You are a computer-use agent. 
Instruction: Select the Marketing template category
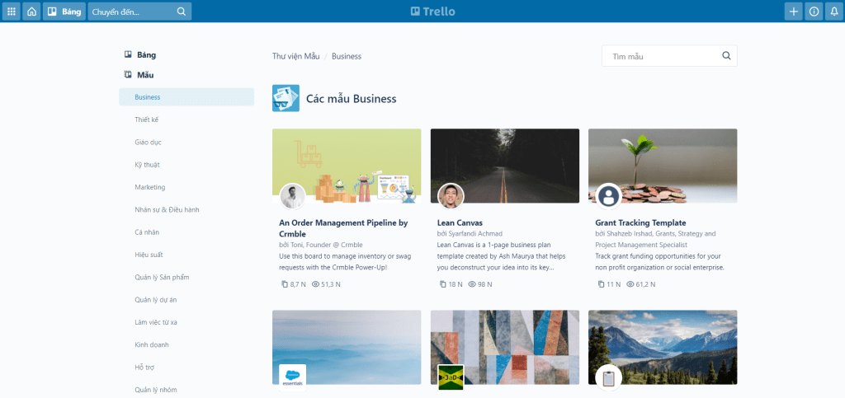point(150,187)
